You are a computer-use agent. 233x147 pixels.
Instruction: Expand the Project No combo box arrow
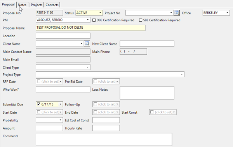tap(171, 13)
